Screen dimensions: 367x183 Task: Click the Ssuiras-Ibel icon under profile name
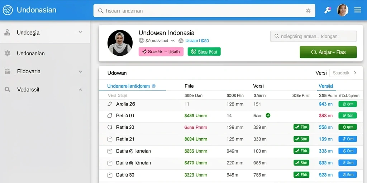(141, 41)
